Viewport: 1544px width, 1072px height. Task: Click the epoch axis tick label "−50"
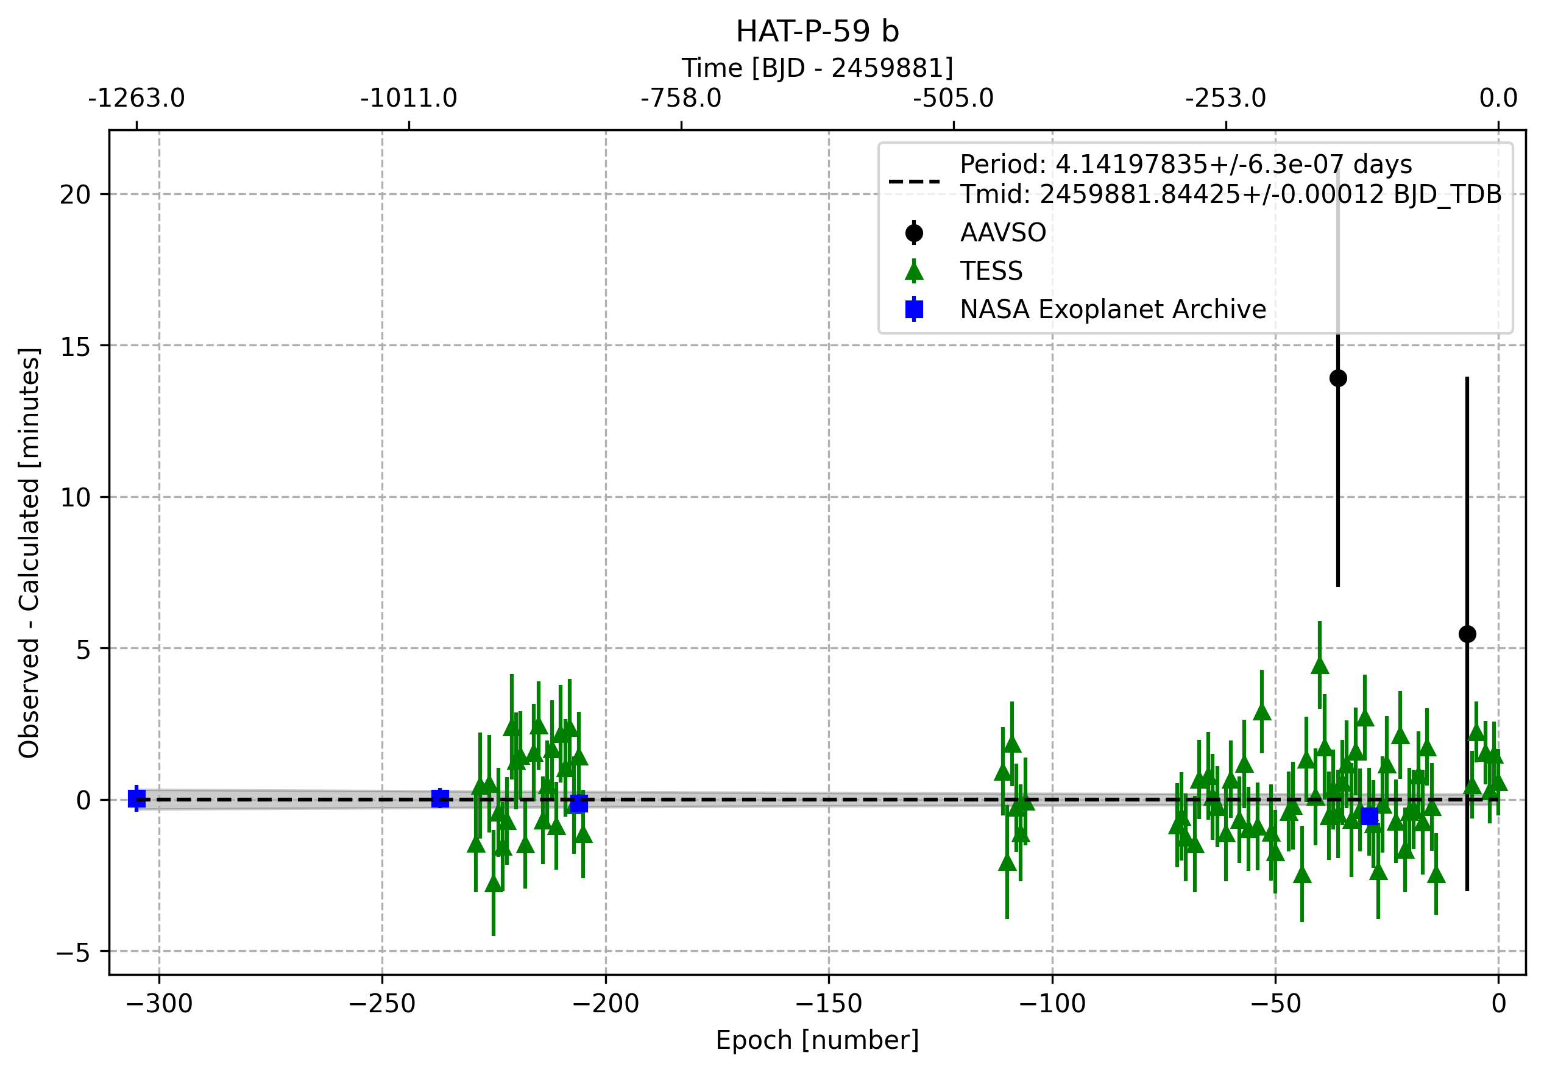pos(1275,1004)
